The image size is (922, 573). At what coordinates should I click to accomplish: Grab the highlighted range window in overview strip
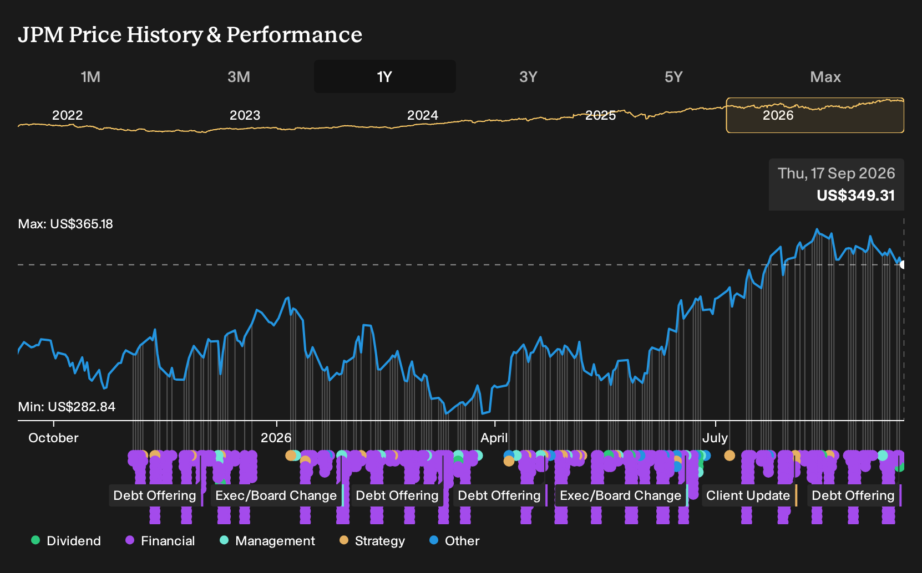tap(815, 115)
